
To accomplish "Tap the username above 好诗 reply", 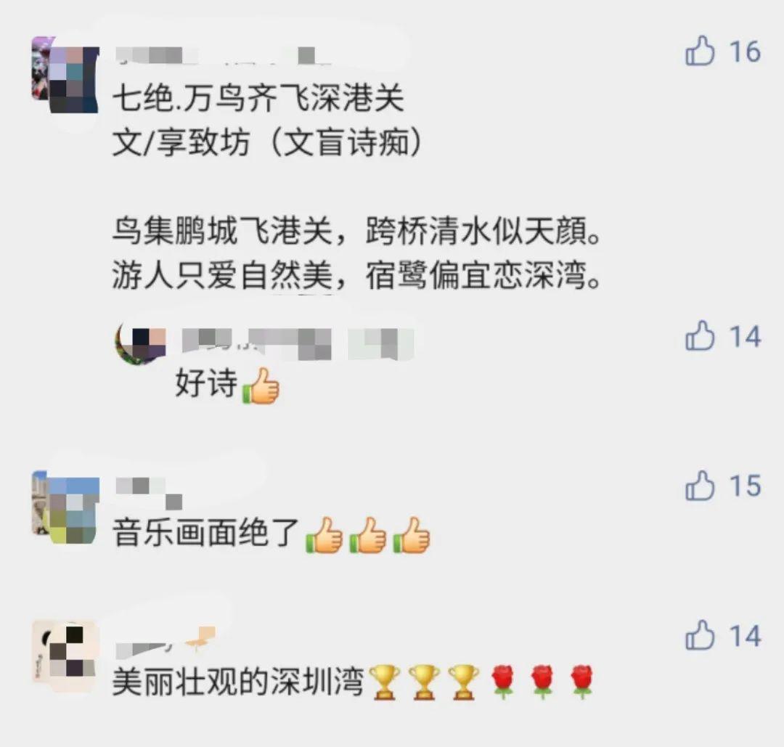I will (298, 344).
